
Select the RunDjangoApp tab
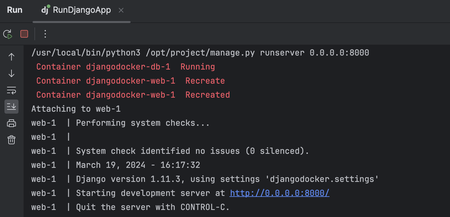coord(82,10)
